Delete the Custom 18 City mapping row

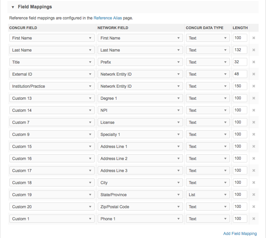point(254,183)
